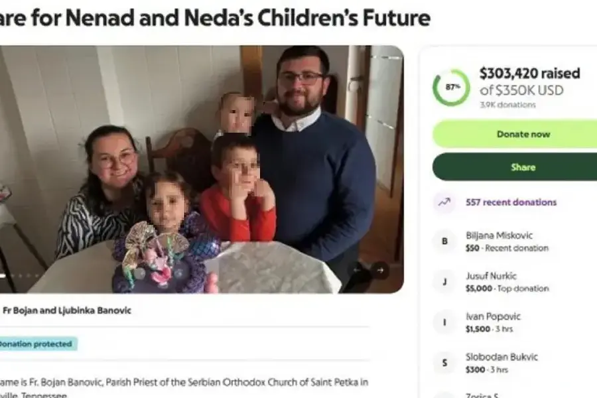
Task: Click the Donation protected badge
Action: (x=36, y=344)
